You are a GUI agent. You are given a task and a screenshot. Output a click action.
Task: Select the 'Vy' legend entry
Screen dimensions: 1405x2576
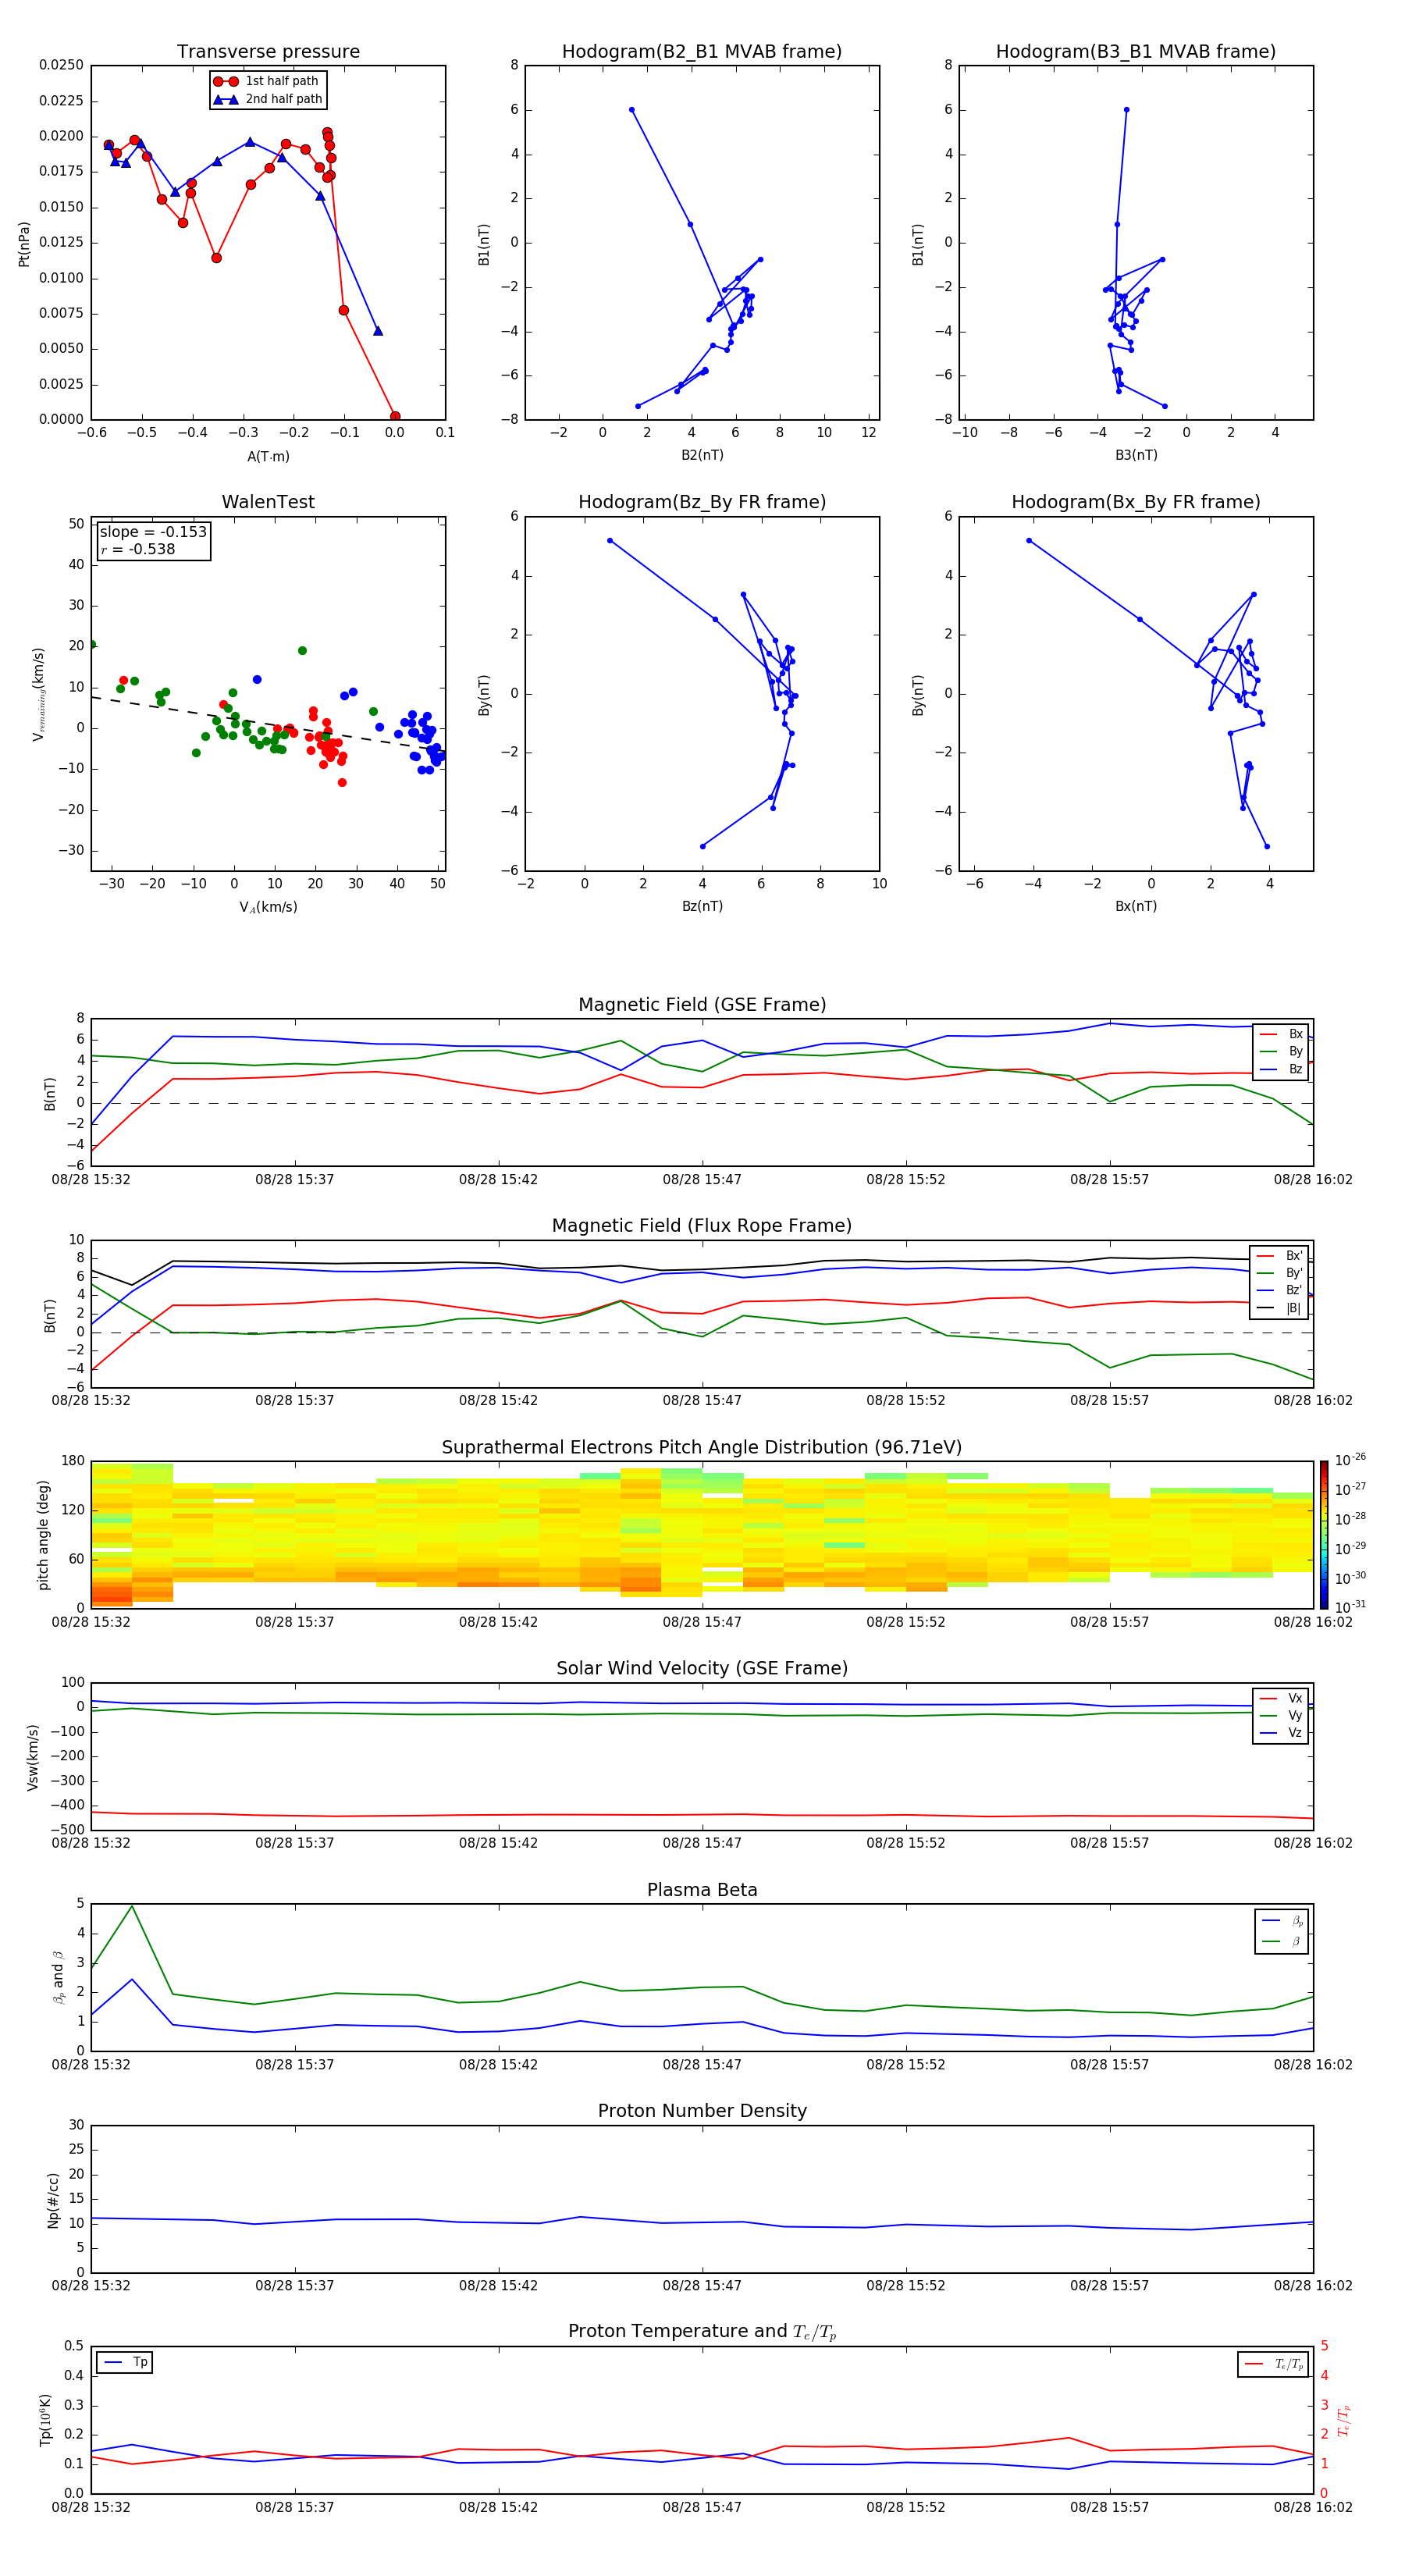(1281, 1715)
